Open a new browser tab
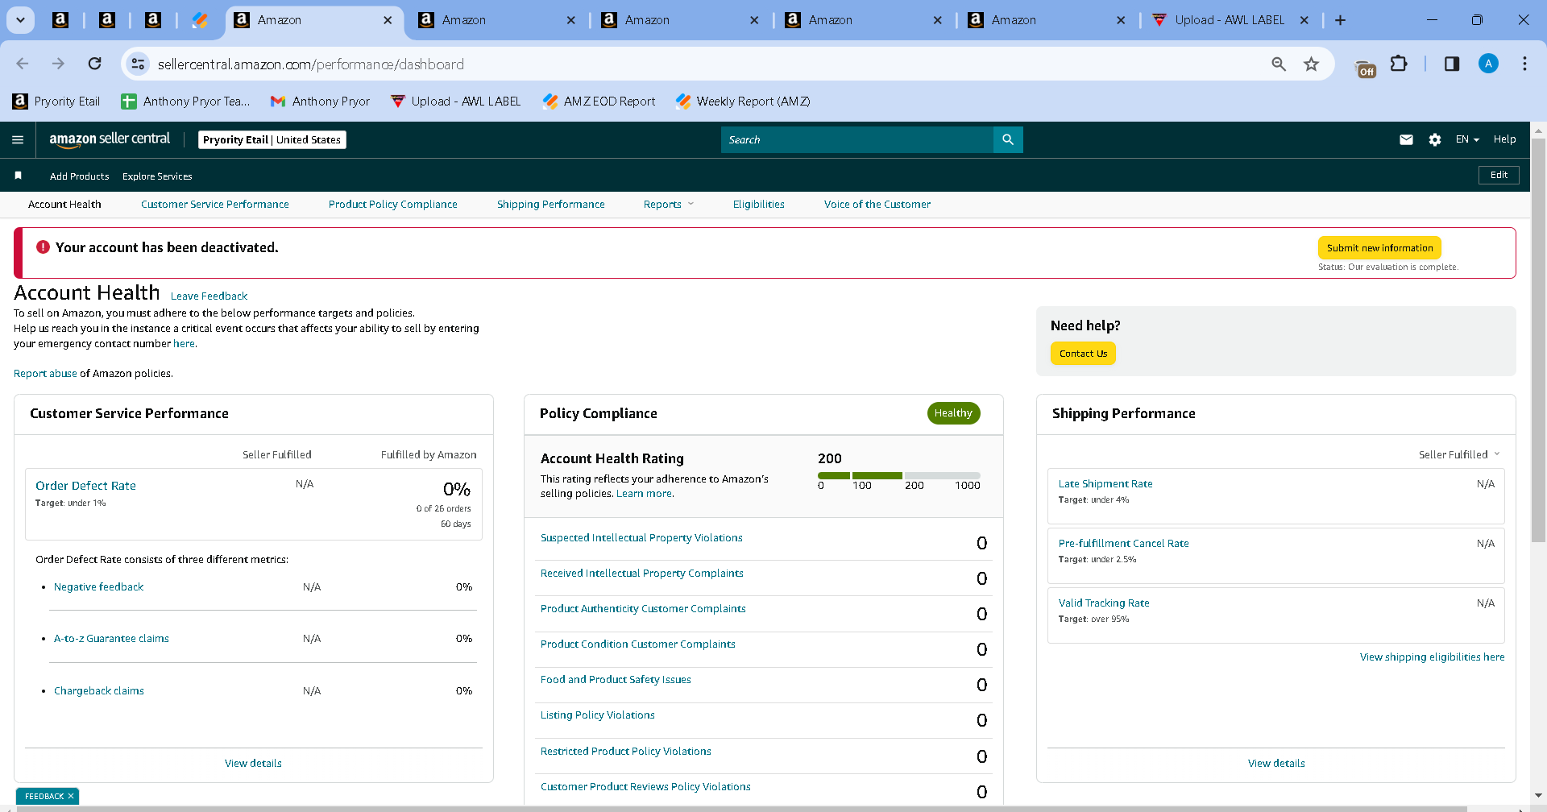Screen dimensions: 1547x812 click(x=1340, y=20)
